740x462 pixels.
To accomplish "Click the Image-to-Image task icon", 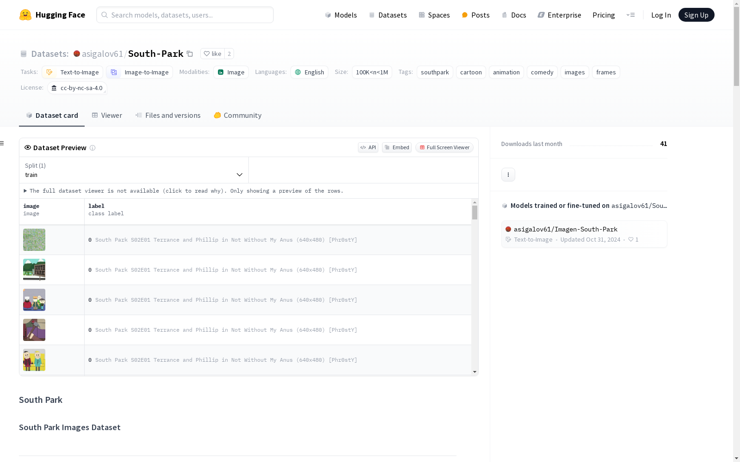I will 114,72.
